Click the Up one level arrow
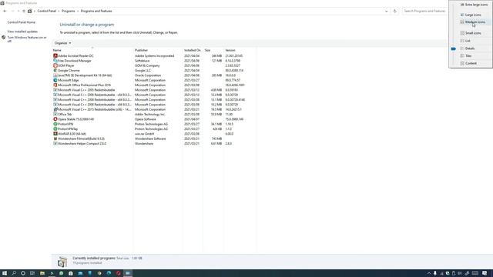 [x=24, y=11]
